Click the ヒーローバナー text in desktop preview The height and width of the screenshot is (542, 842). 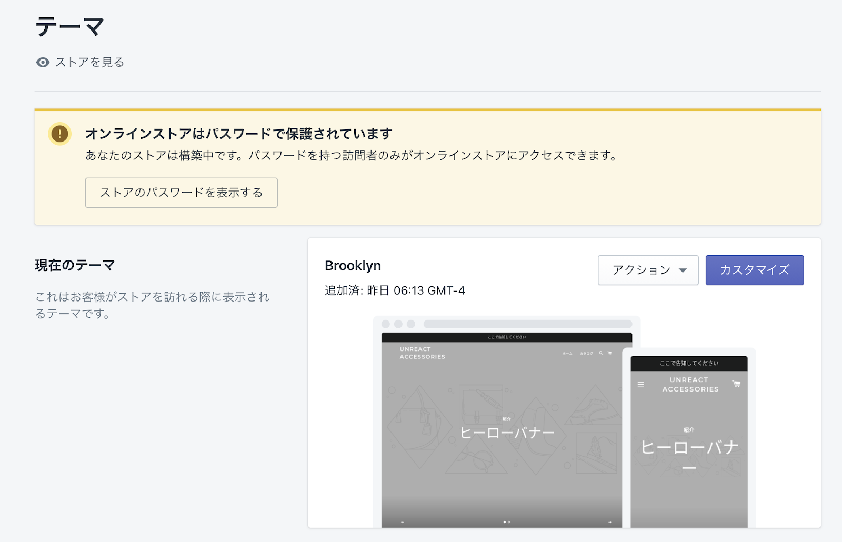[x=507, y=433]
